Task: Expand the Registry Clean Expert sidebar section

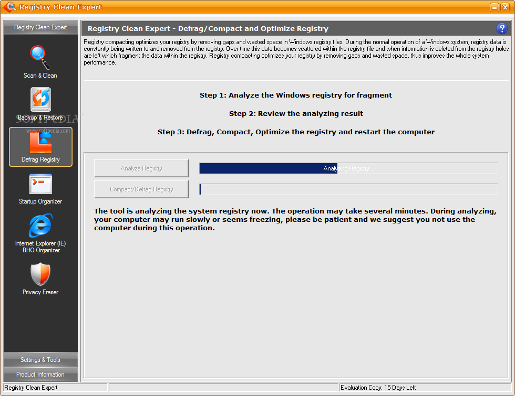Action: (x=40, y=27)
